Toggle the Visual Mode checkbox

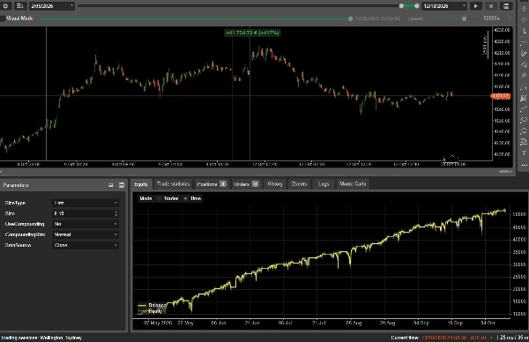2,19
